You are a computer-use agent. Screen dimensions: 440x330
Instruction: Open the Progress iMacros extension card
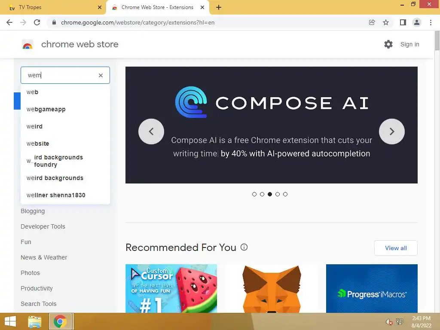[x=372, y=288]
